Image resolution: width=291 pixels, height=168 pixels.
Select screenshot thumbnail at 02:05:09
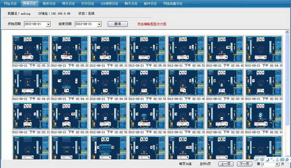tap(147, 49)
